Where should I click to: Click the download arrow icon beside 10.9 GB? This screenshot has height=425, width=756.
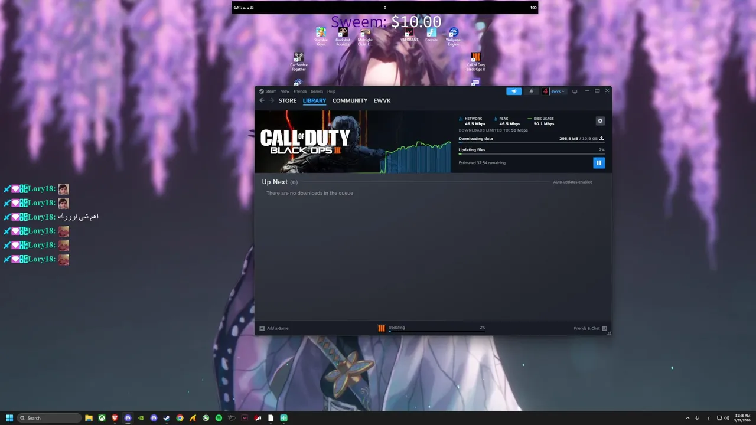pyautogui.click(x=601, y=139)
